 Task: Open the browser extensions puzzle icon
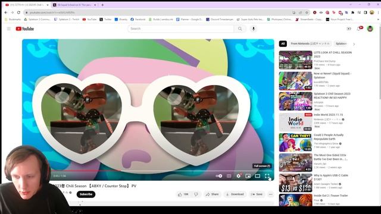point(353,12)
